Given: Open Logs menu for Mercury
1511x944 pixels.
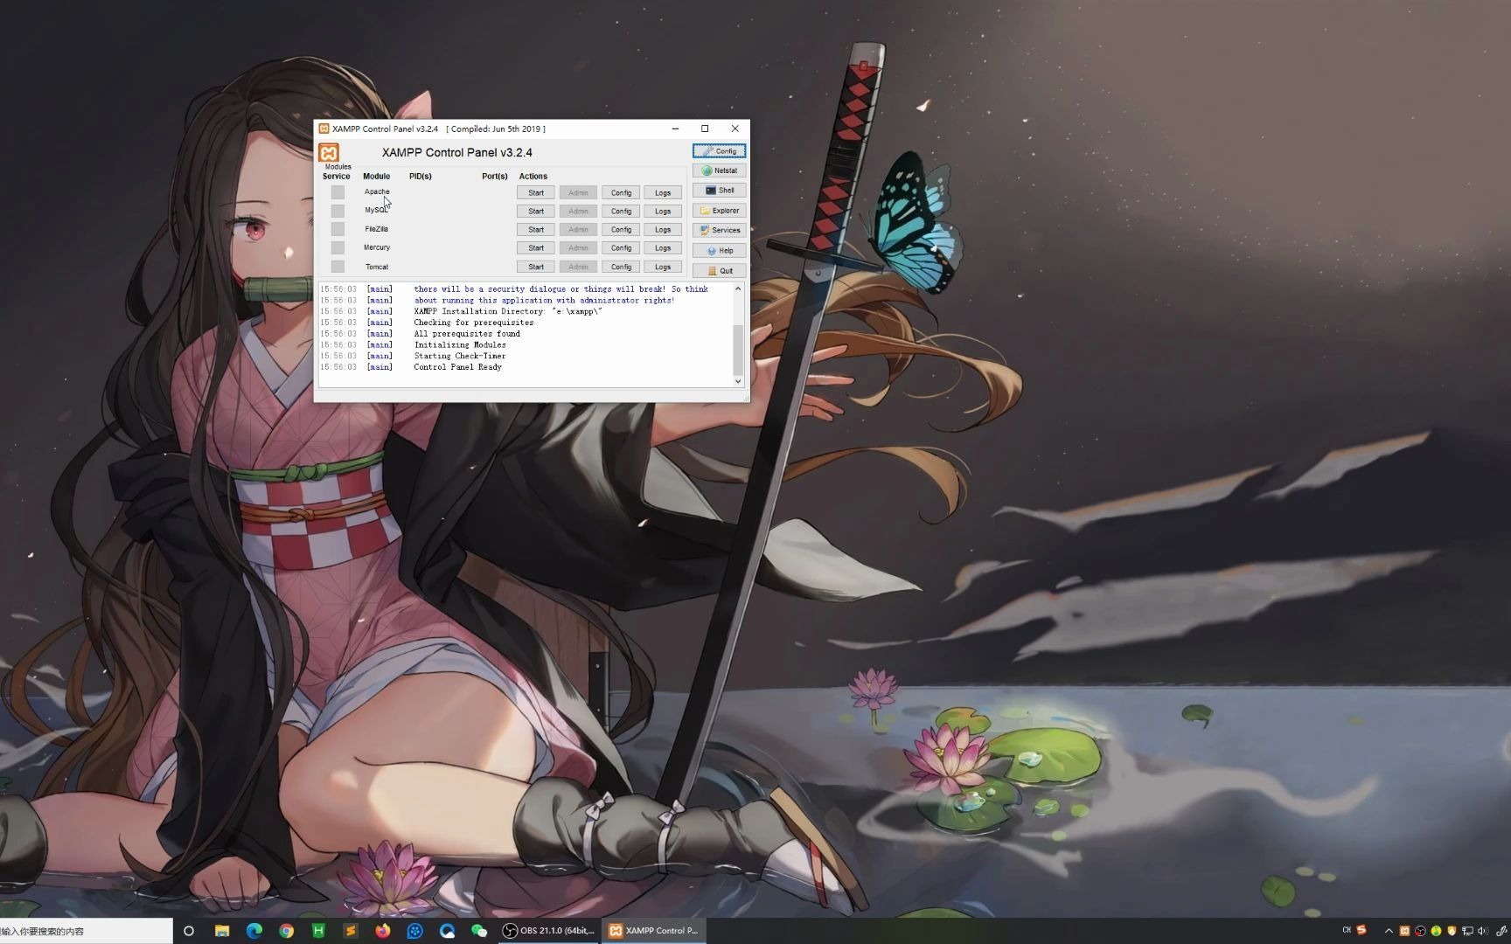Looking at the screenshot, I should click(x=663, y=248).
